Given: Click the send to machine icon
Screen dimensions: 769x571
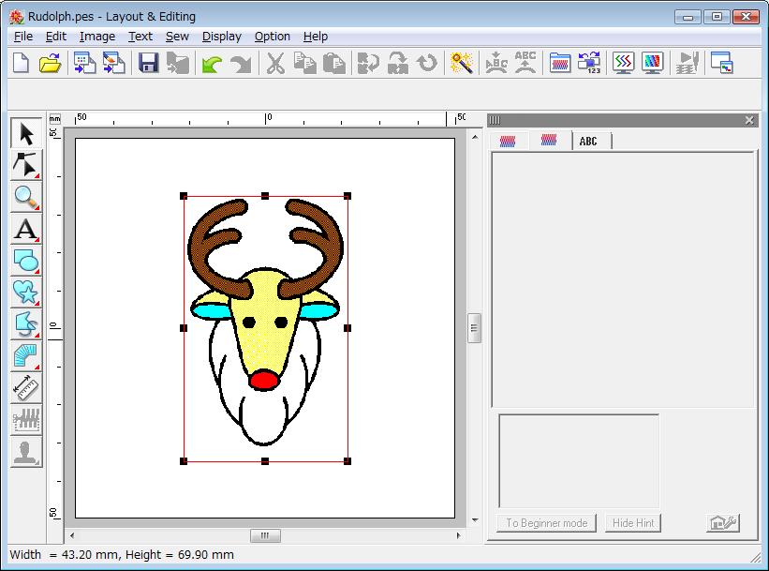Looking at the screenshot, I should click(x=688, y=64).
